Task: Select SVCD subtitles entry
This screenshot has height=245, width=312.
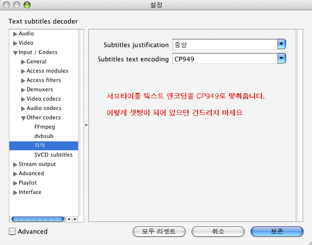Action: click(x=53, y=155)
